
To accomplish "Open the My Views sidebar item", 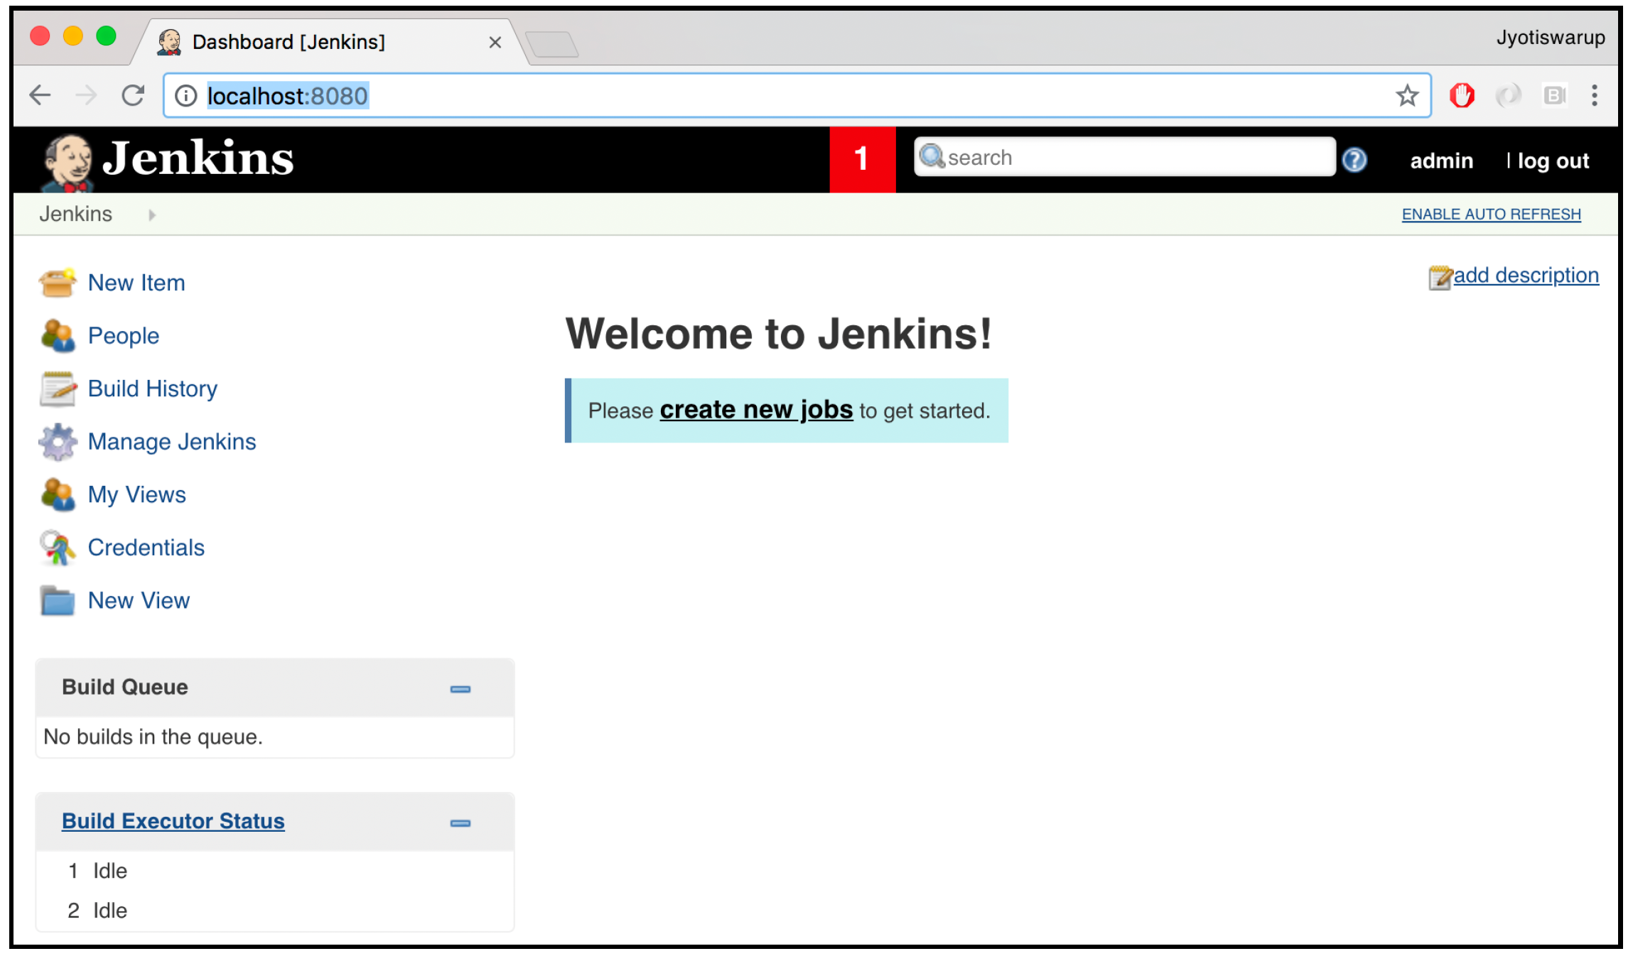I will [x=136, y=495].
